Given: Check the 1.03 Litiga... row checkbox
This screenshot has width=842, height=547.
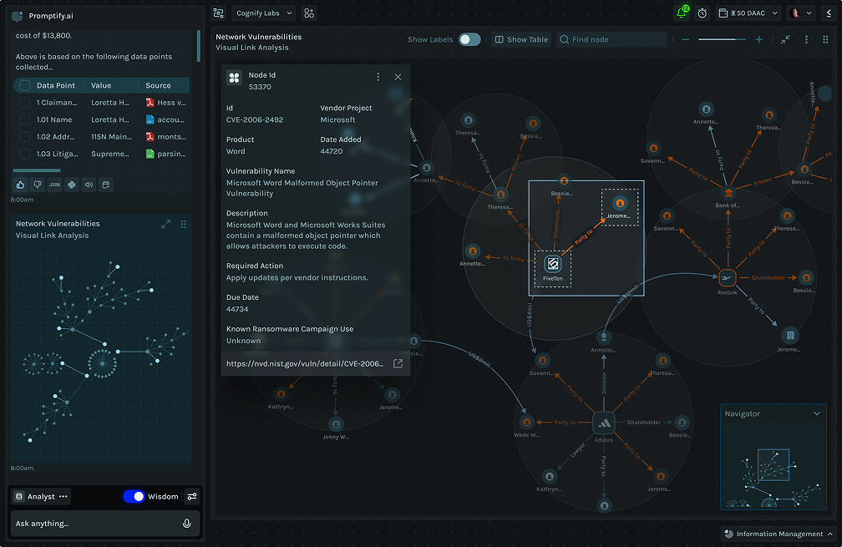Looking at the screenshot, I should click(x=25, y=154).
